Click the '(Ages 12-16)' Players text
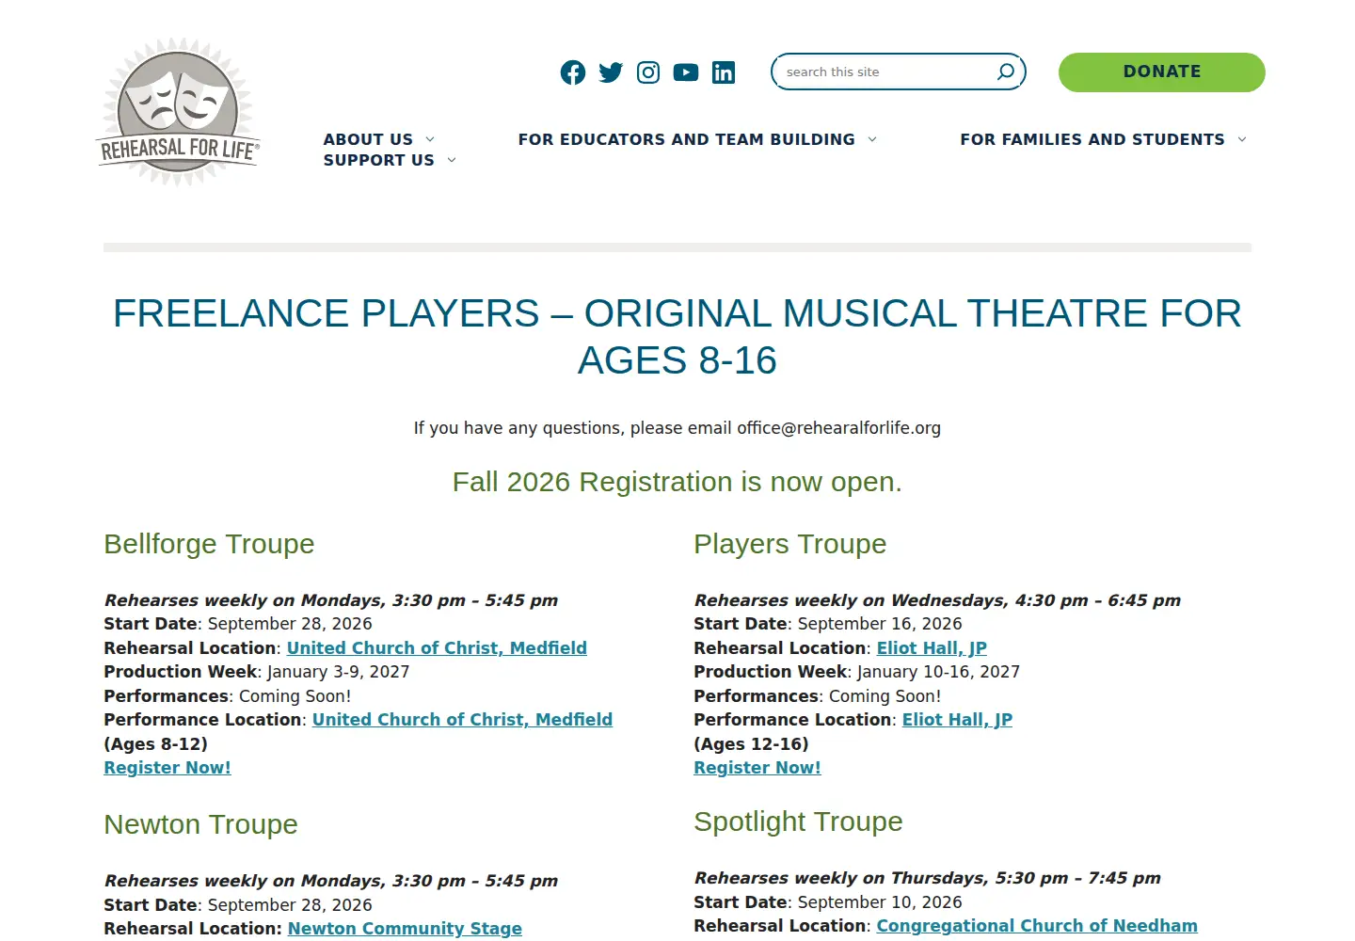 (751, 744)
